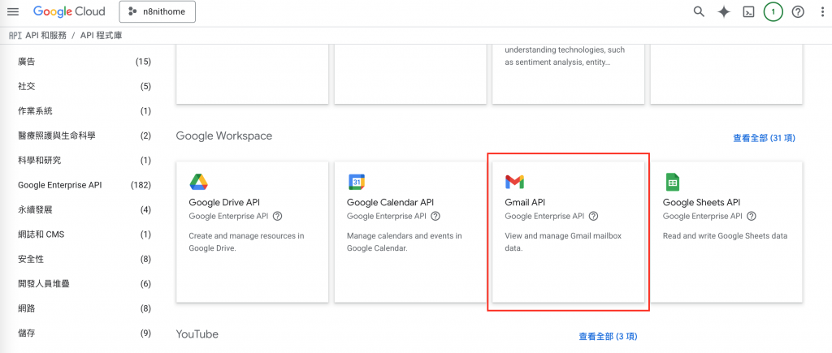Viewport: 832px width, 353px height.
Task: Click the Google Calendar API icon
Action: click(357, 182)
